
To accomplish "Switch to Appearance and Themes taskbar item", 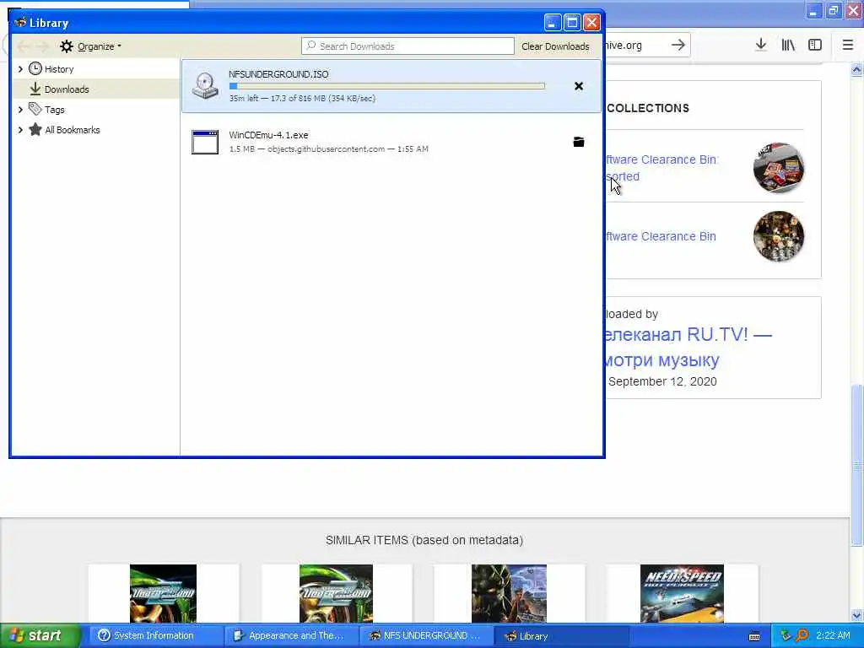I will coord(290,636).
